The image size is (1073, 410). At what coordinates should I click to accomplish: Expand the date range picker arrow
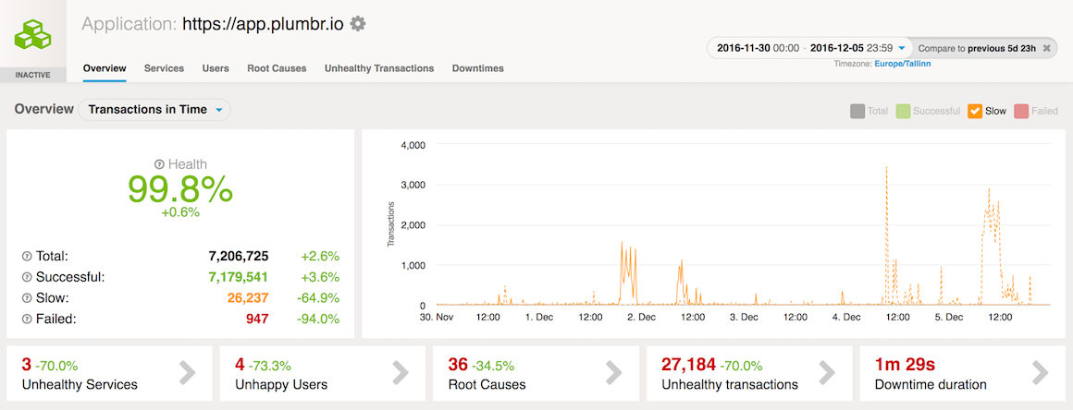coord(902,49)
